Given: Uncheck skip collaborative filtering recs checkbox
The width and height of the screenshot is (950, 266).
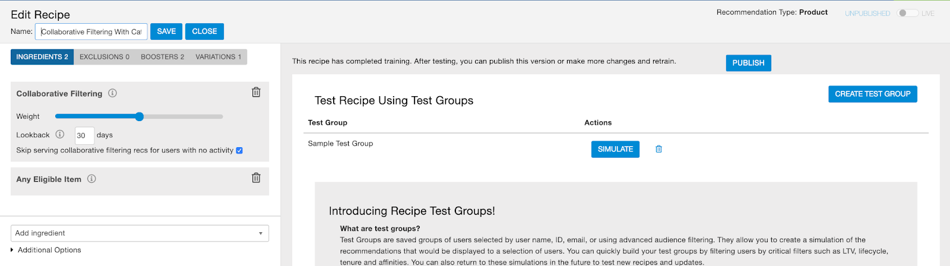Looking at the screenshot, I should pyautogui.click(x=239, y=151).
